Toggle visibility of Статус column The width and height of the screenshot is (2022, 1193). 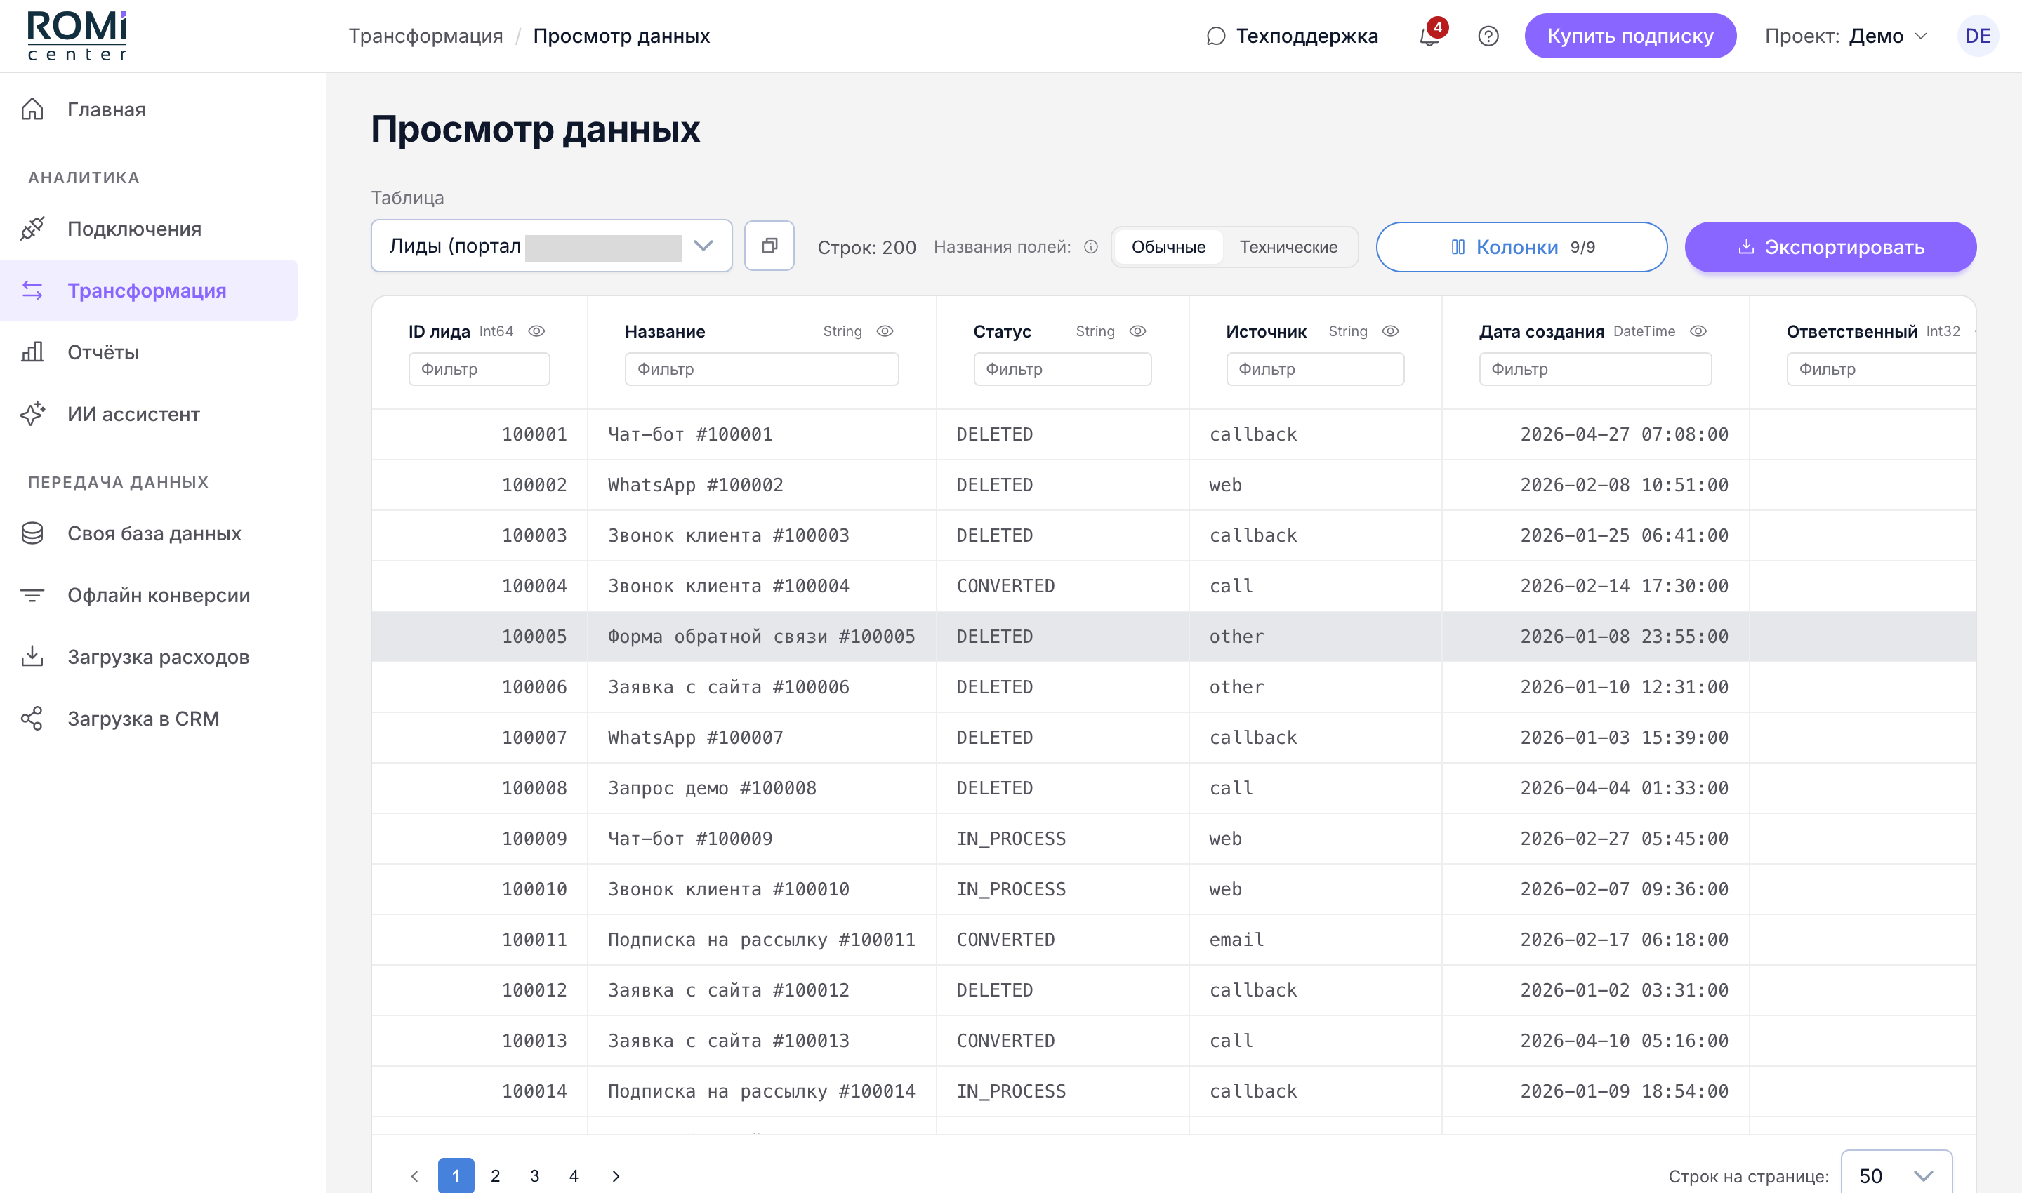click(x=1137, y=331)
